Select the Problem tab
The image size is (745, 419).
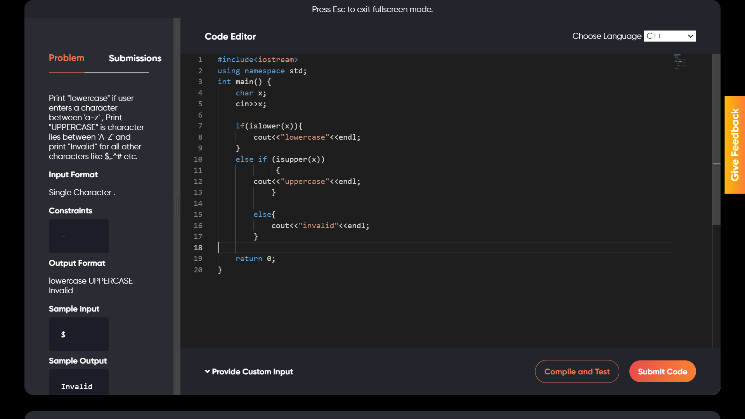(x=66, y=58)
